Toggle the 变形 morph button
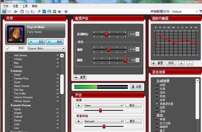Viewport: 202px width, 132px height. (x=37, y=42)
